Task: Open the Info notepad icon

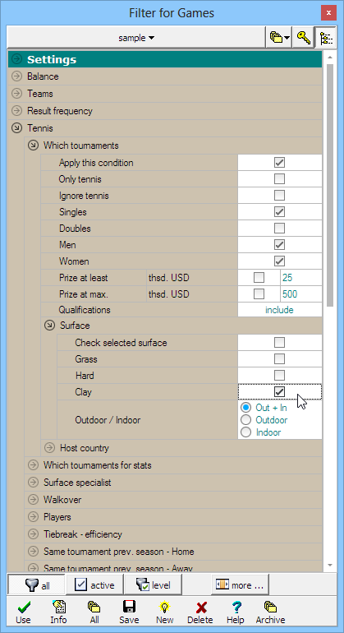Action: [58, 607]
